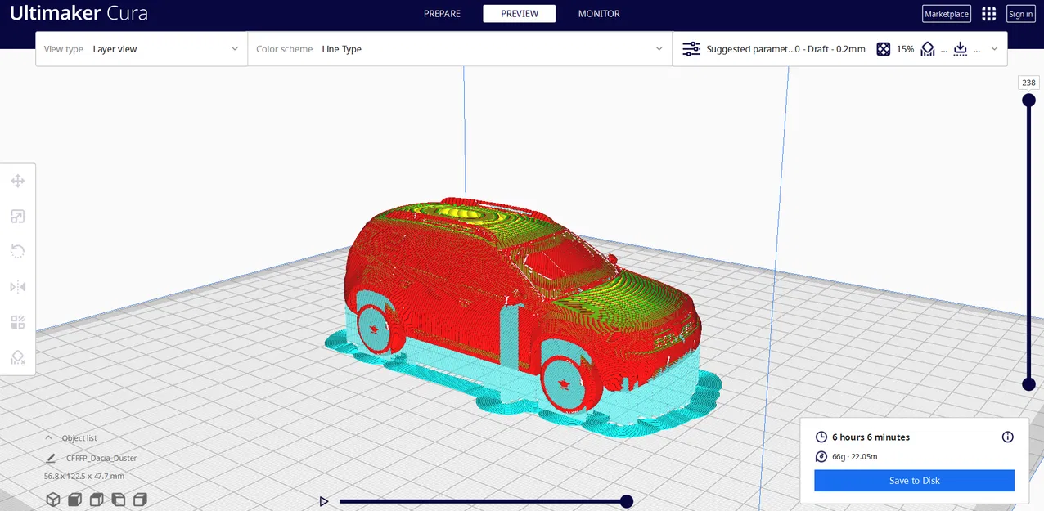Switch to Front view camera preset

74,499
